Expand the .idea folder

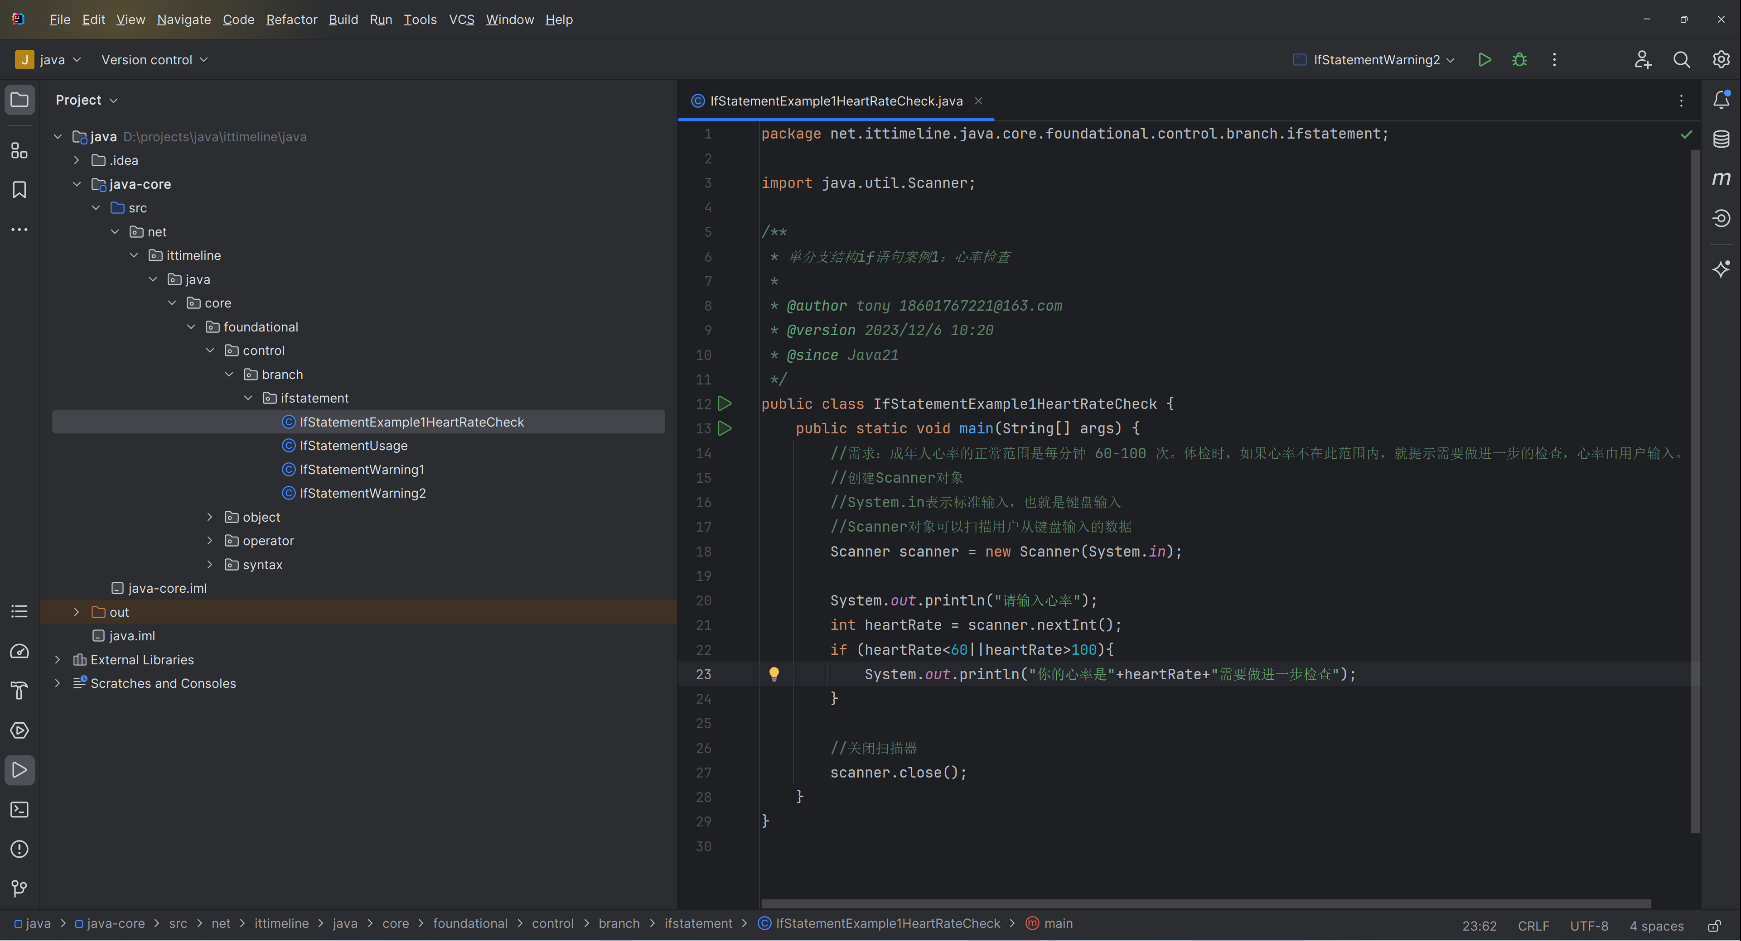77,160
